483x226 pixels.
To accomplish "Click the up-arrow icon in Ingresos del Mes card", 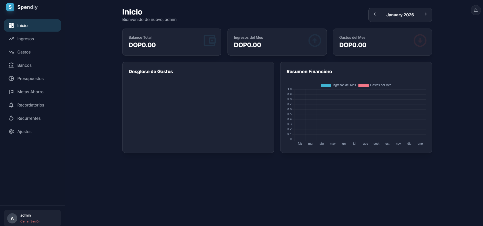I will (315, 41).
